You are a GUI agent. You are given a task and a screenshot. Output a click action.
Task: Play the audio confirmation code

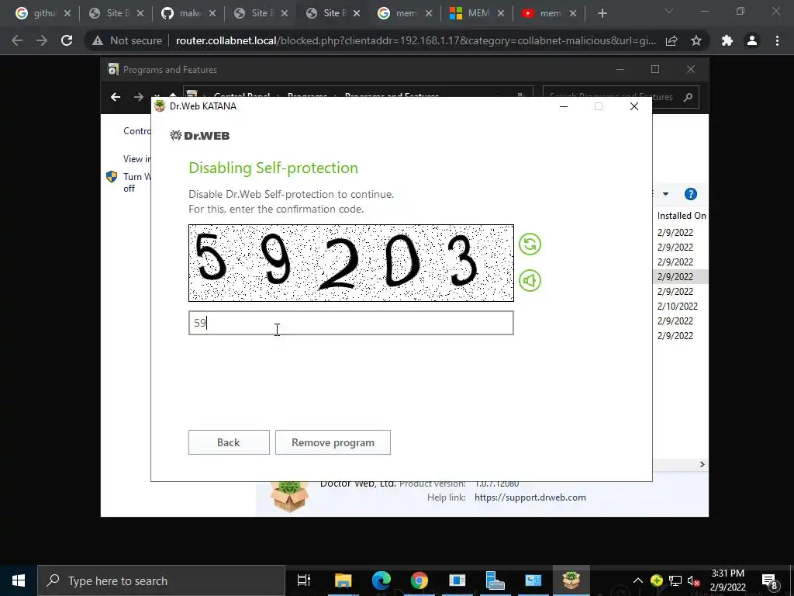click(530, 281)
